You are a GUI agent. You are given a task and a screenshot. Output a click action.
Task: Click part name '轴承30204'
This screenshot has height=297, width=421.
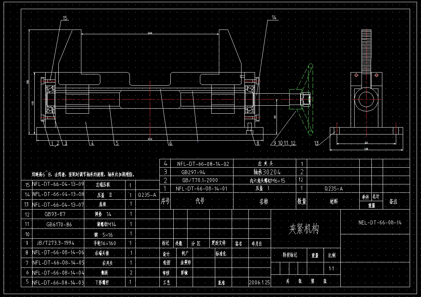coord(267,172)
